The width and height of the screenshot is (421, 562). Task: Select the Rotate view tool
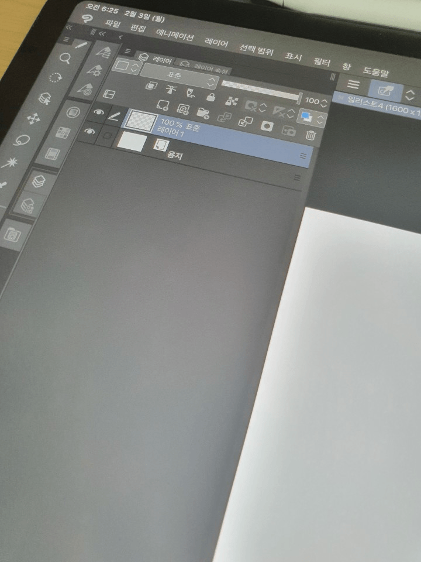coord(55,78)
